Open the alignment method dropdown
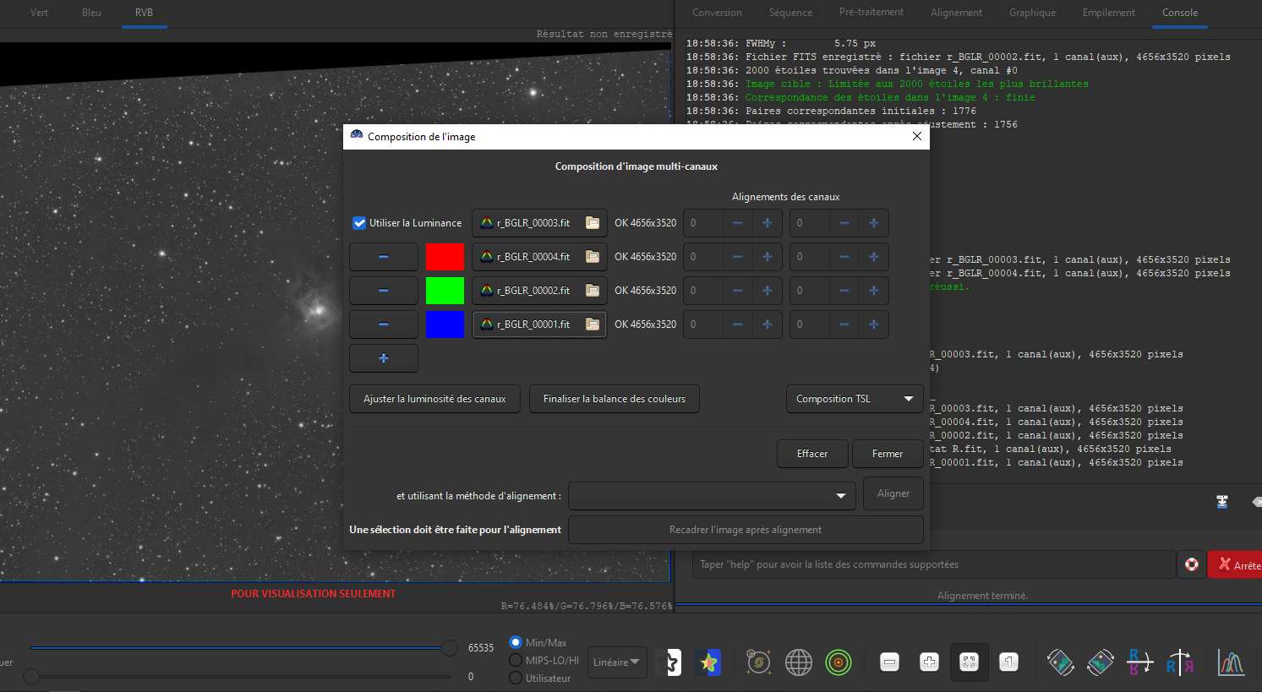This screenshot has width=1262, height=692. click(x=712, y=496)
